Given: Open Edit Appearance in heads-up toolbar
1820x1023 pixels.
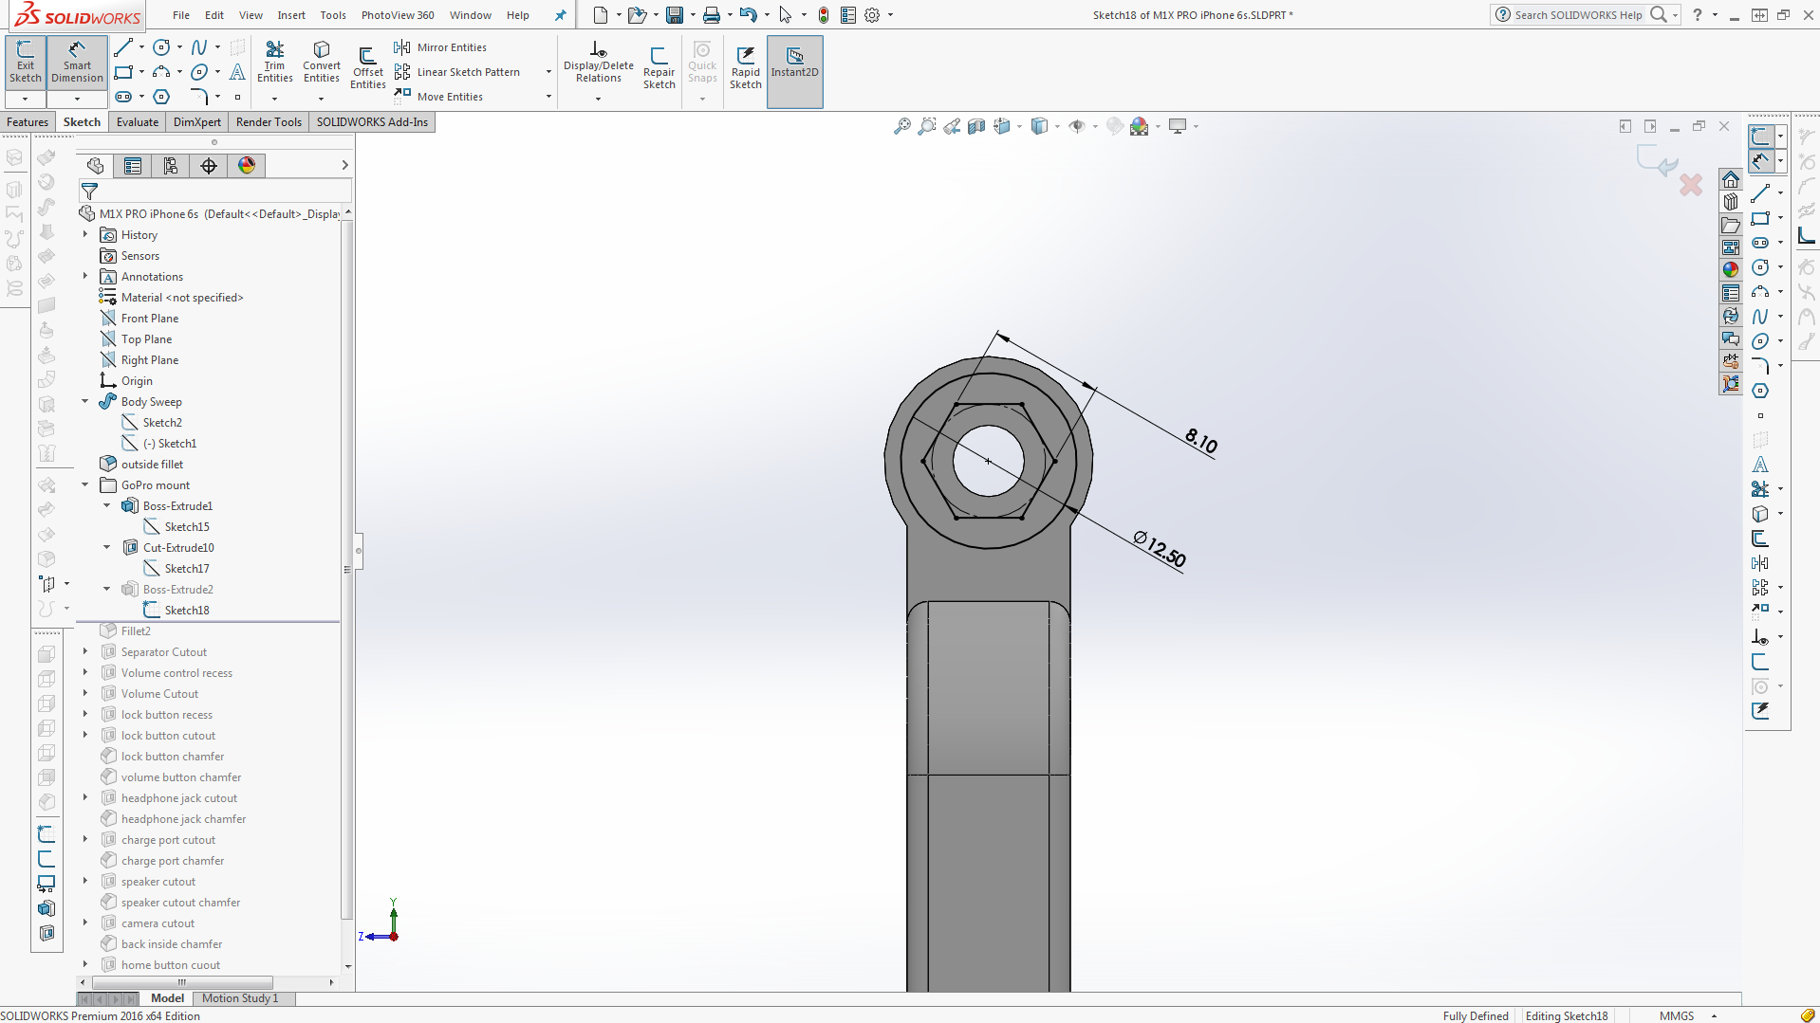Looking at the screenshot, I should pyautogui.click(x=1140, y=126).
